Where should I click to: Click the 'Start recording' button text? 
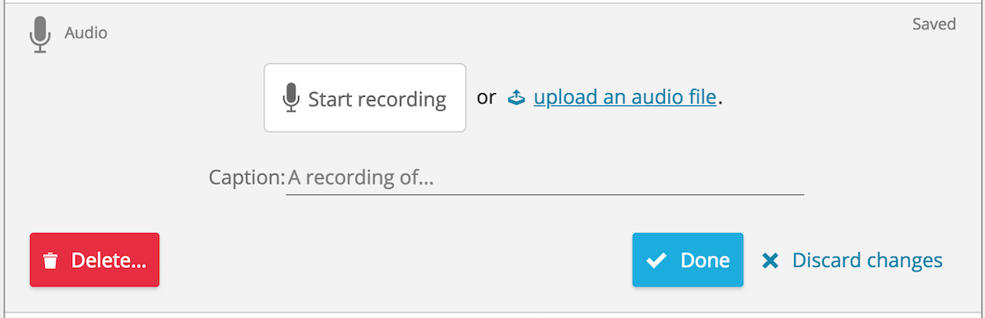(377, 99)
